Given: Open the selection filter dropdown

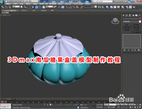Looking at the screenshot, I should coord(16,7).
